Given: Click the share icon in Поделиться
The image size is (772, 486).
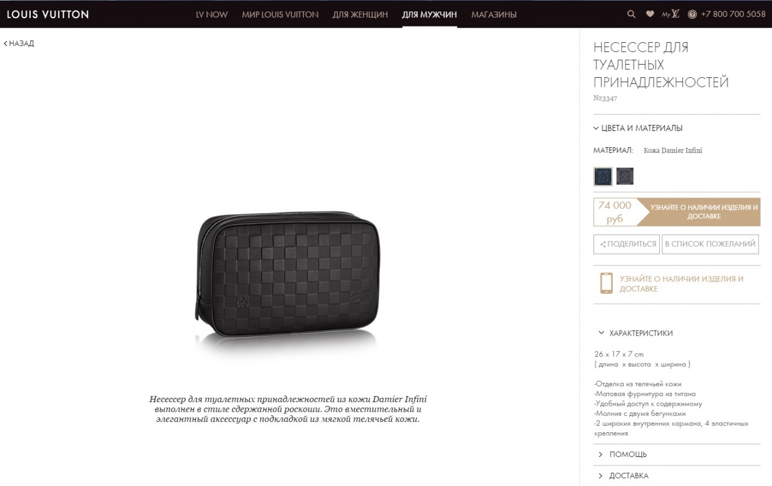Looking at the screenshot, I should (x=603, y=245).
